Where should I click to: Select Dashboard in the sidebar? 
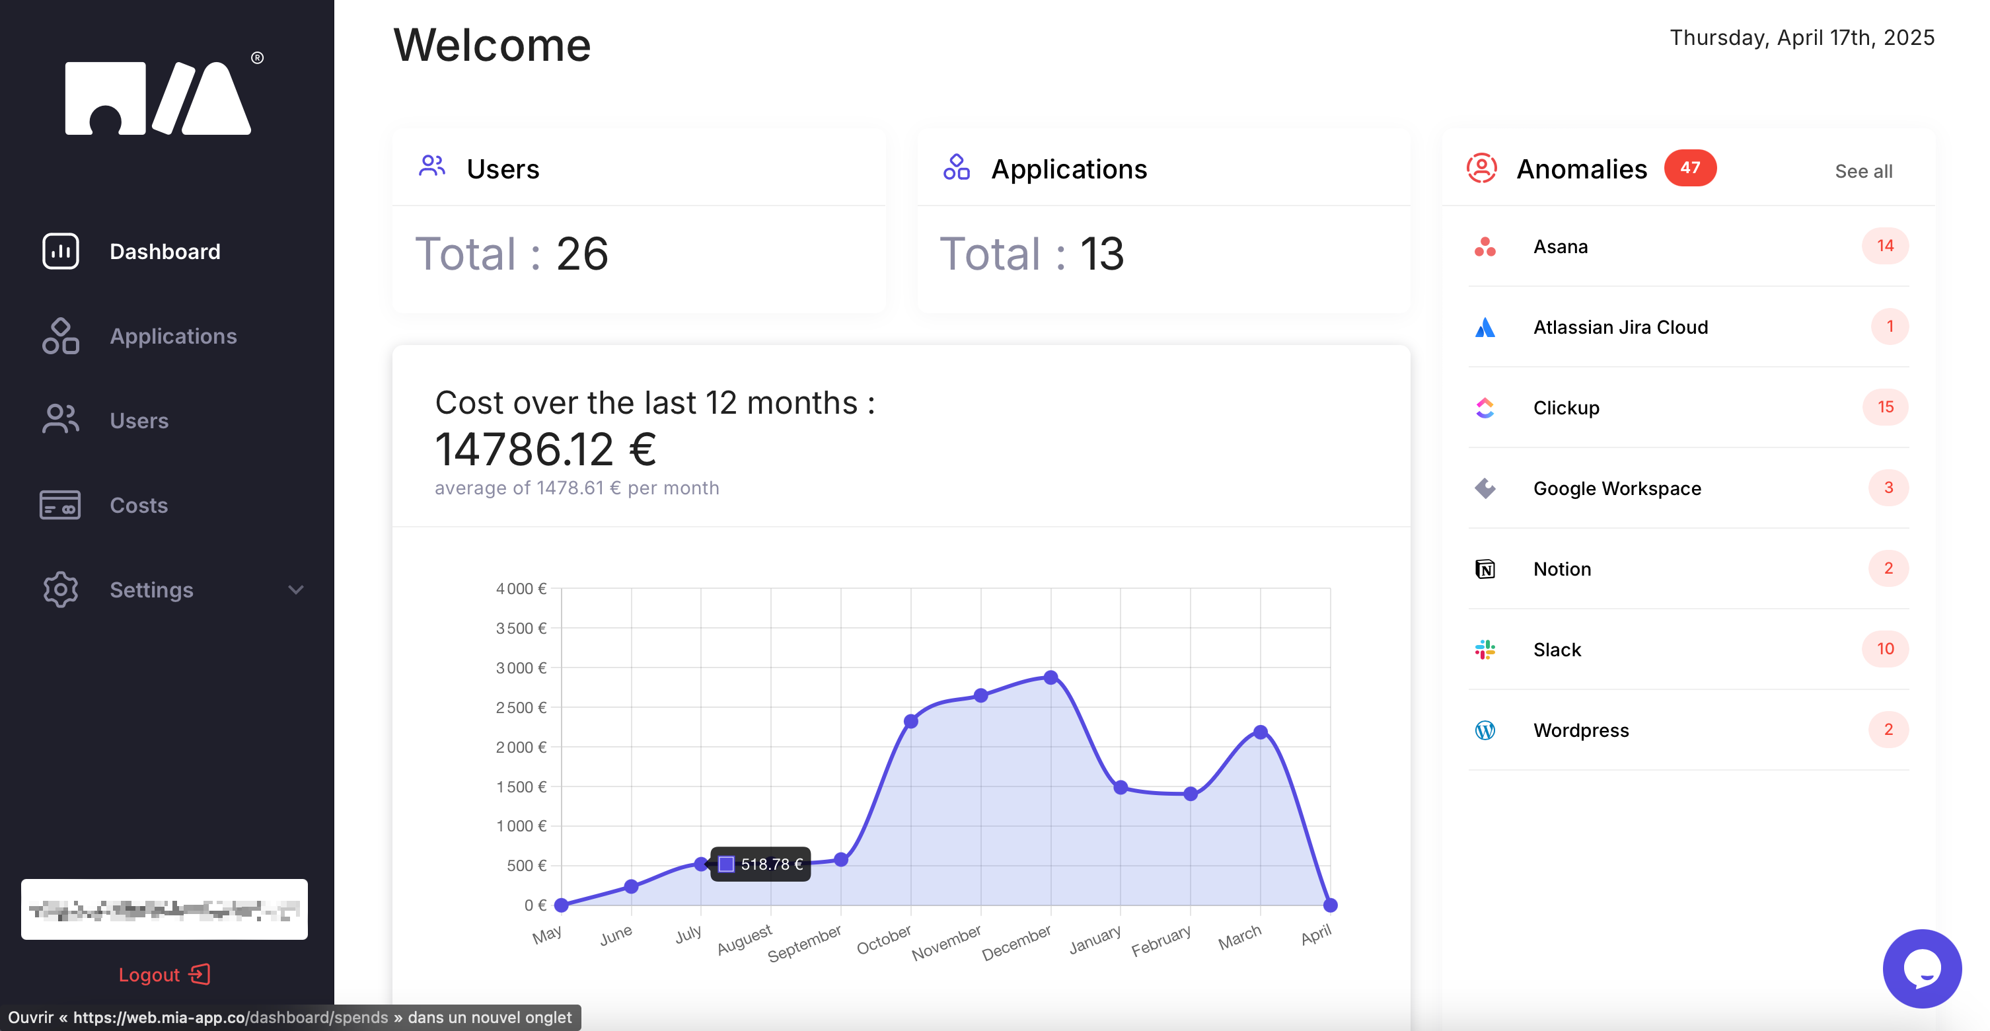165,251
